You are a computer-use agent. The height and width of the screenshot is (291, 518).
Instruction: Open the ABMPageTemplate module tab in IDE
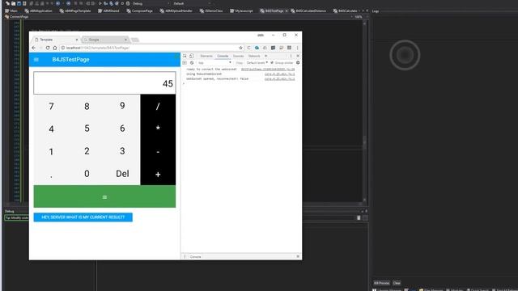coord(75,11)
